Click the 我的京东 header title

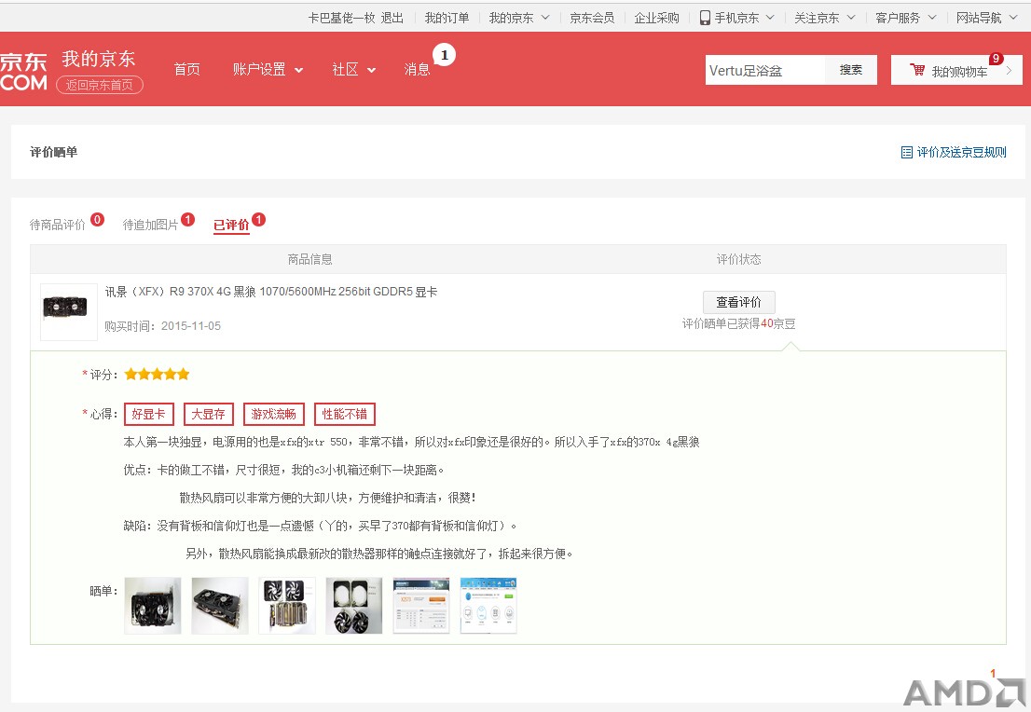point(99,59)
